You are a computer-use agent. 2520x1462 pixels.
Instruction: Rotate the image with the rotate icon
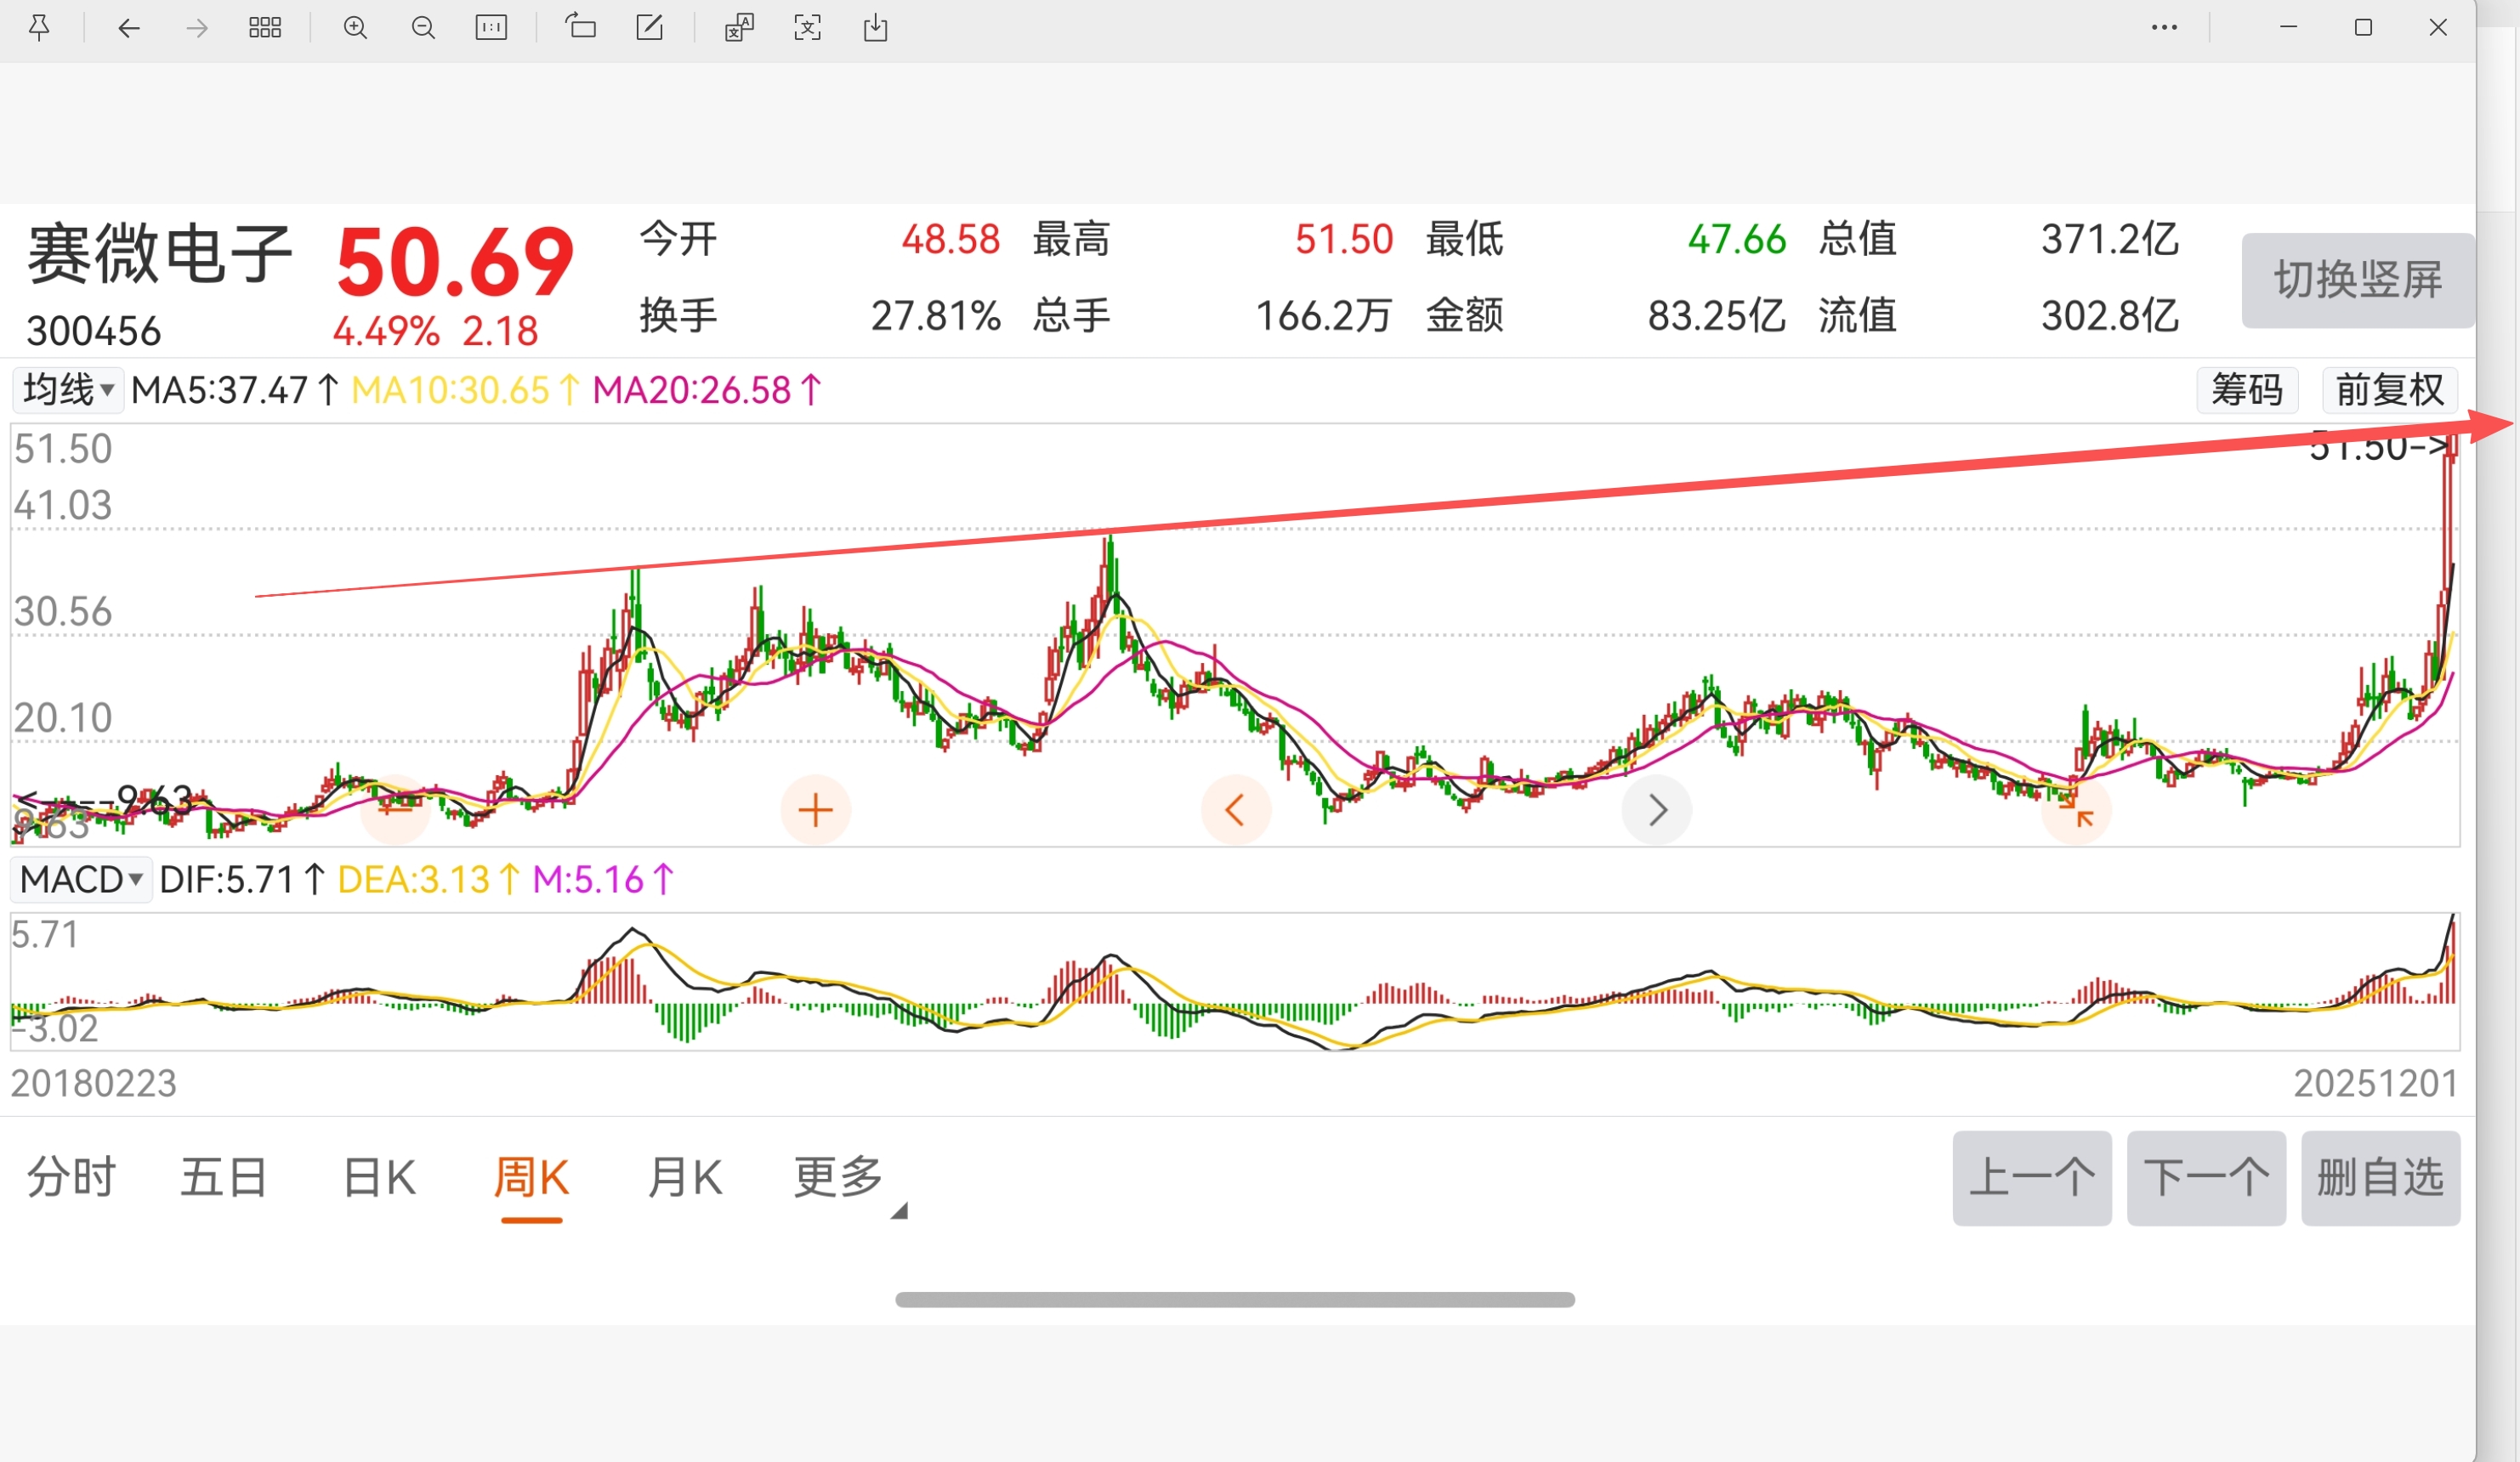[x=581, y=28]
